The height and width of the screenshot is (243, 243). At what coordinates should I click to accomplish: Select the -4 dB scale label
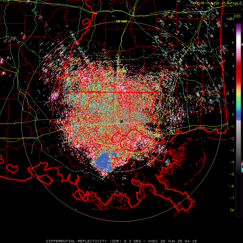click(232, 162)
